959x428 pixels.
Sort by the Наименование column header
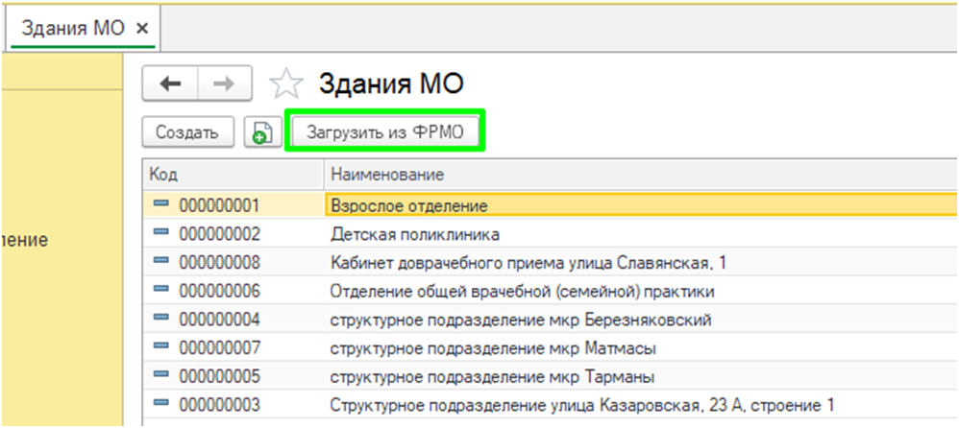(x=634, y=175)
